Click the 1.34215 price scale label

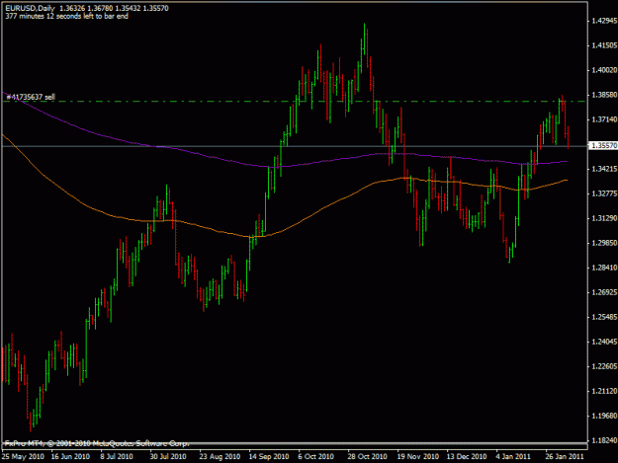click(x=604, y=169)
